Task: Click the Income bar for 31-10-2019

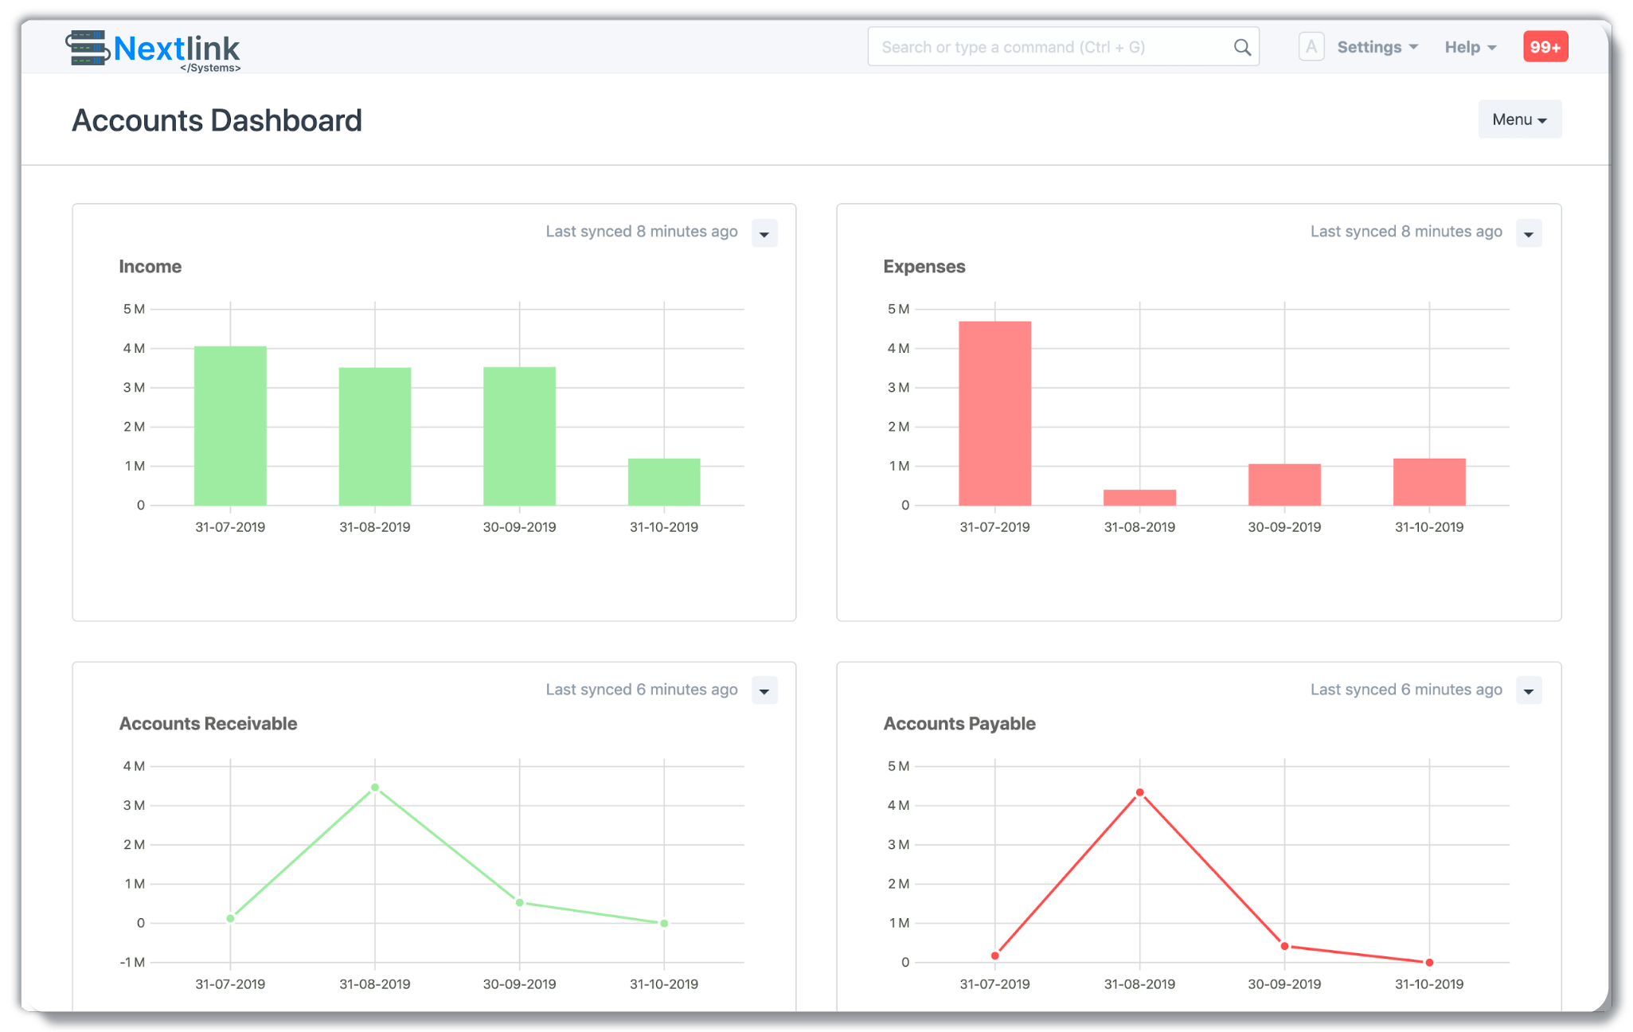Action: click(x=663, y=482)
